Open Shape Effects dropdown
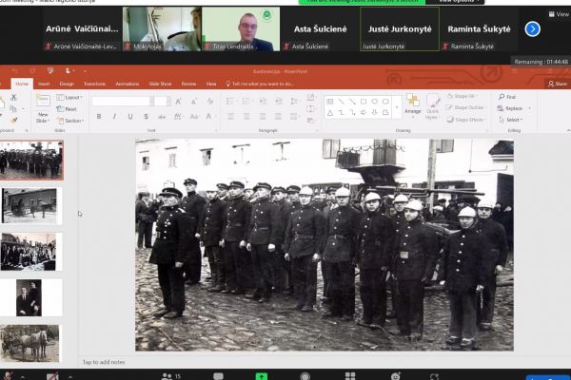Viewport: 571px width, 380px height. [466, 120]
